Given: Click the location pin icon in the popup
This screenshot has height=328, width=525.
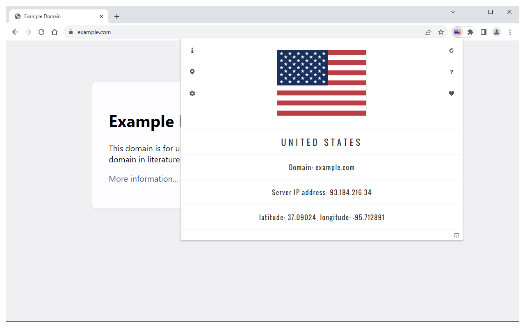Looking at the screenshot, I should point(192,71).
